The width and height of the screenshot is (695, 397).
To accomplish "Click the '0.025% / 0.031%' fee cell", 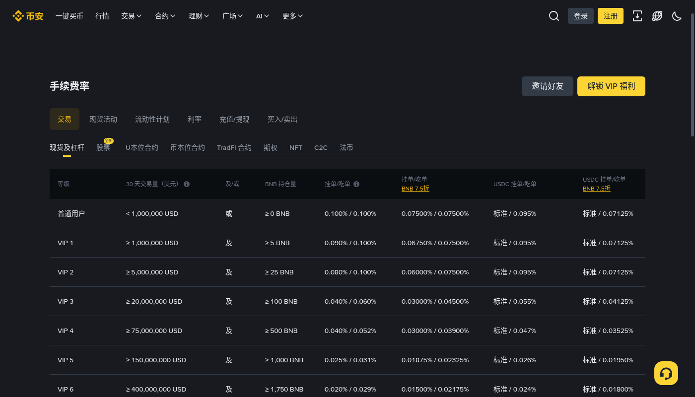I will tap(350, 360).
